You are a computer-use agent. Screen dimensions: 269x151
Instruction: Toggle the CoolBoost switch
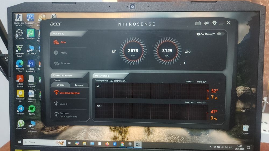220,34
